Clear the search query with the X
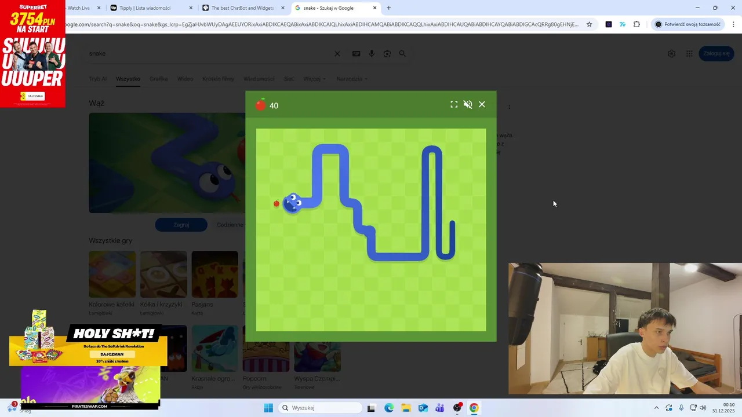The height and width of the screenshot is (417, 742). (337, 53)
